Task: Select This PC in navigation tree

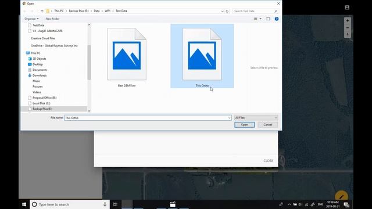Action: [35, 53]
